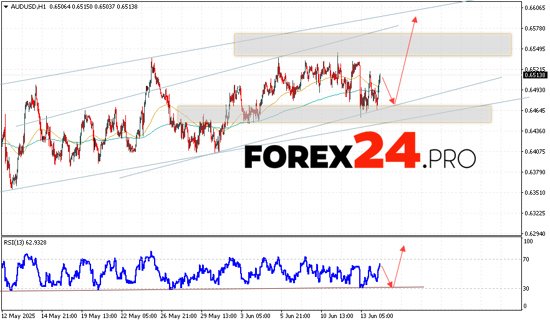
Task: Click the RSI 70 level label
Action: coord(528,259)
